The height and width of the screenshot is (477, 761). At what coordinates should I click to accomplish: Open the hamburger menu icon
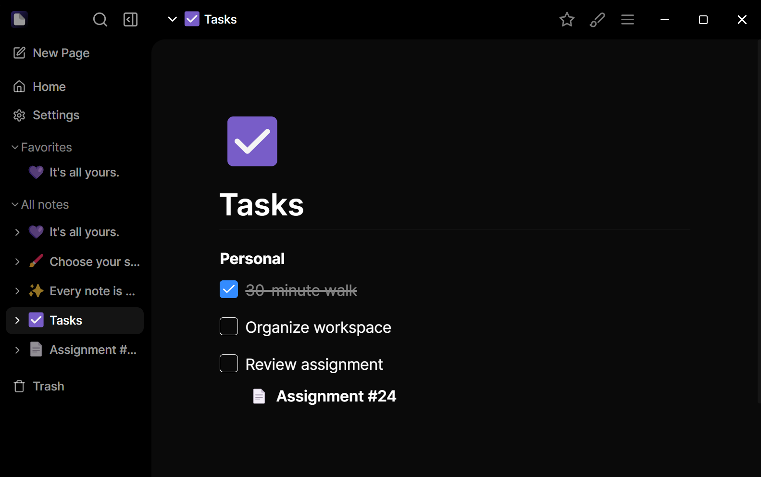627,20
